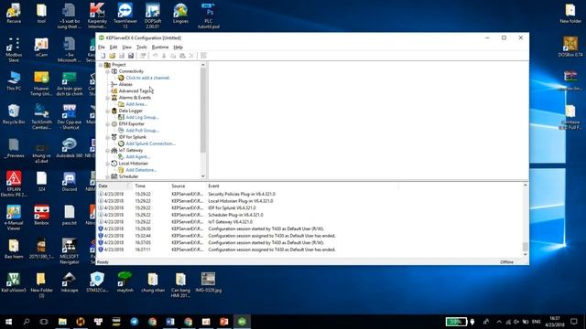Open the Help menu
The width and height of the screenshot is (586, 329).
pyautogui.click(x=178, y=47)
